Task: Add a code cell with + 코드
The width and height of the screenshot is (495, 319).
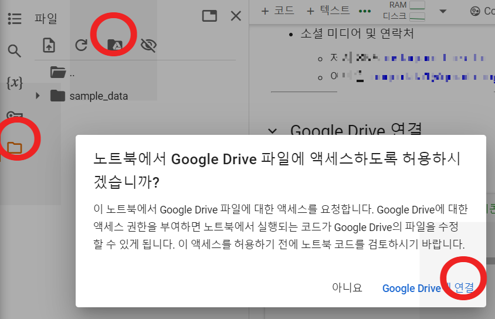Action: pos(278,11)
